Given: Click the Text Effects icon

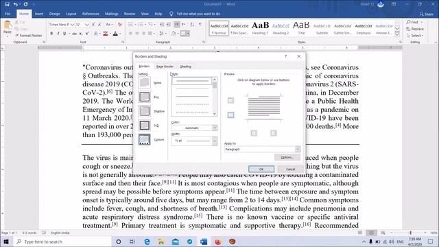Looking at the screenshot, I should [96, 34].
